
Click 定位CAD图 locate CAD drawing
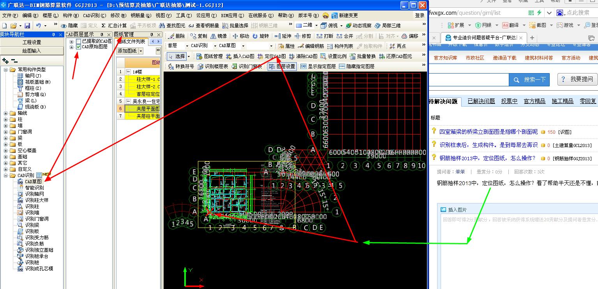click(272, 56)
